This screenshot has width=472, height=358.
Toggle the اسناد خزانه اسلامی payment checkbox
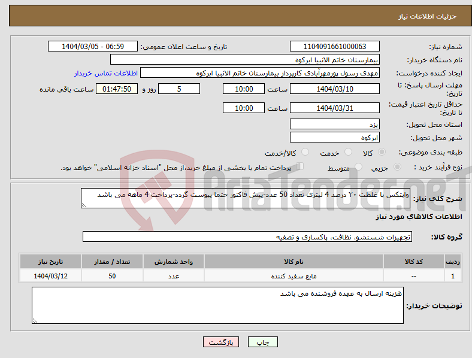[300, 166]
